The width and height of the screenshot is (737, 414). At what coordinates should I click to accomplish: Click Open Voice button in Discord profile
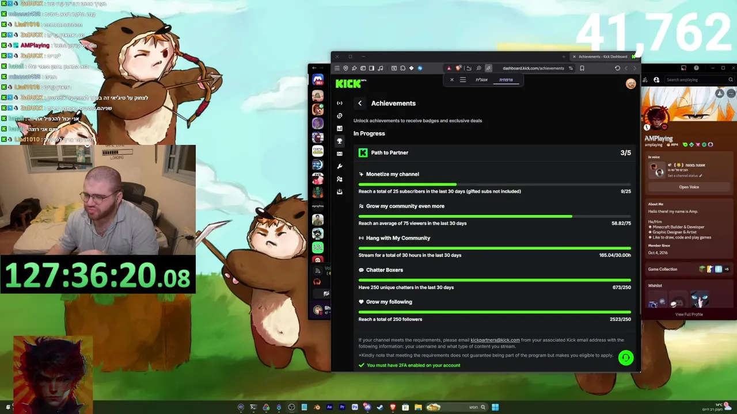click(x=689, y=187)
